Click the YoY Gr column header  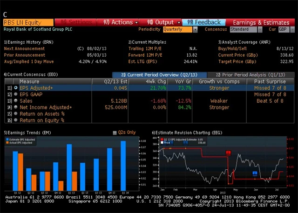[180, 81]
